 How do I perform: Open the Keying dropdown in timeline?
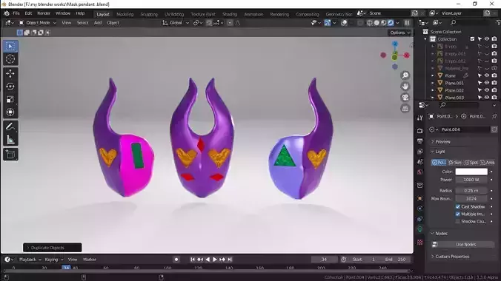tap(53, 260)
